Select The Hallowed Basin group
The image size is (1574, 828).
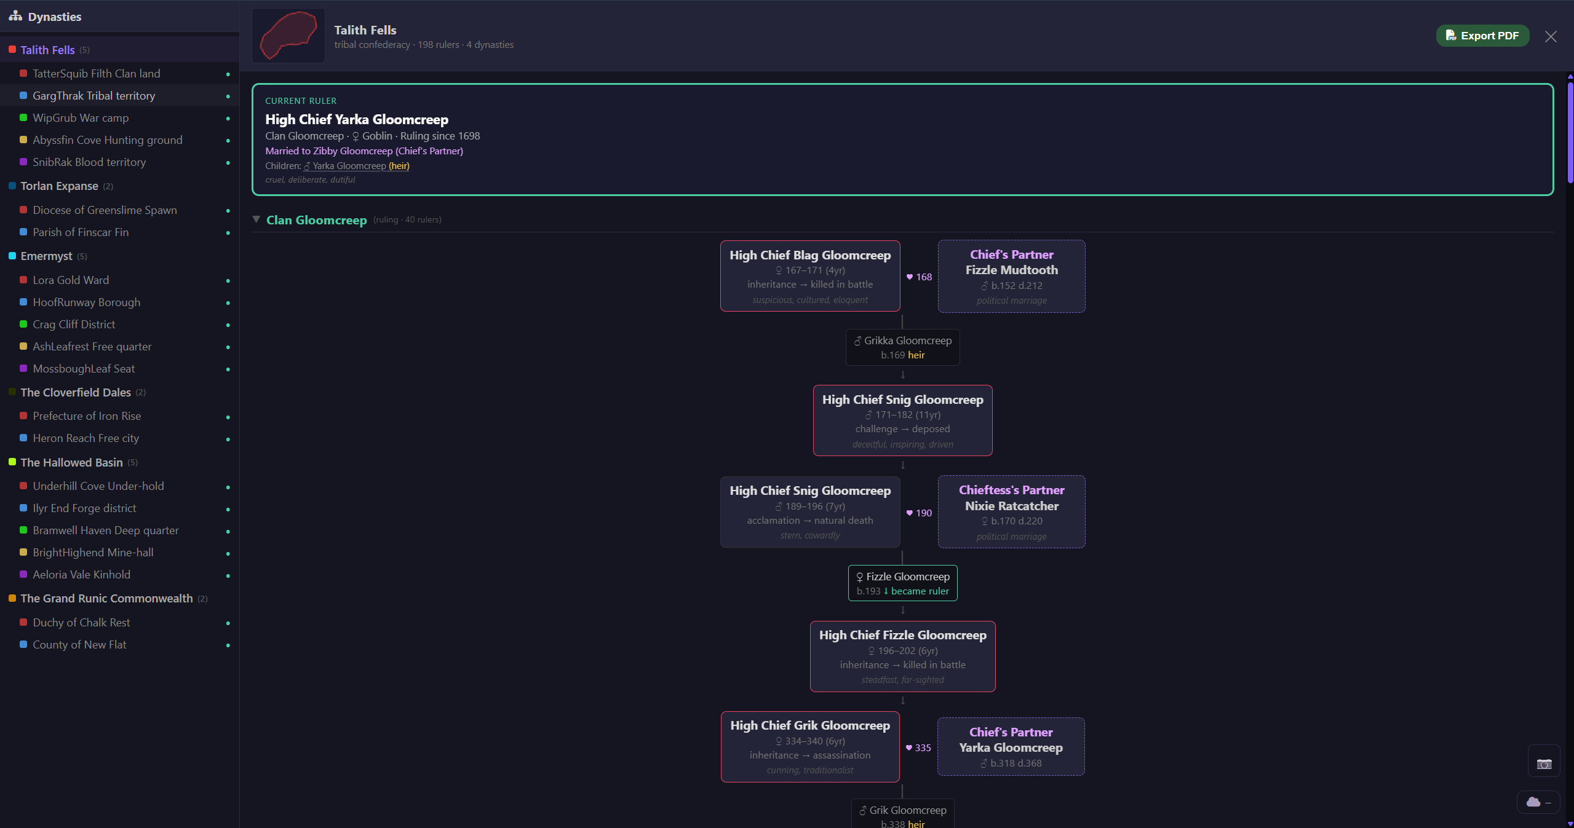tap(119, 462)
